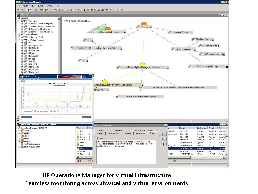Switch to General tab in Message Properties
Screen dimensions: 258x194
tap(100, 133)
